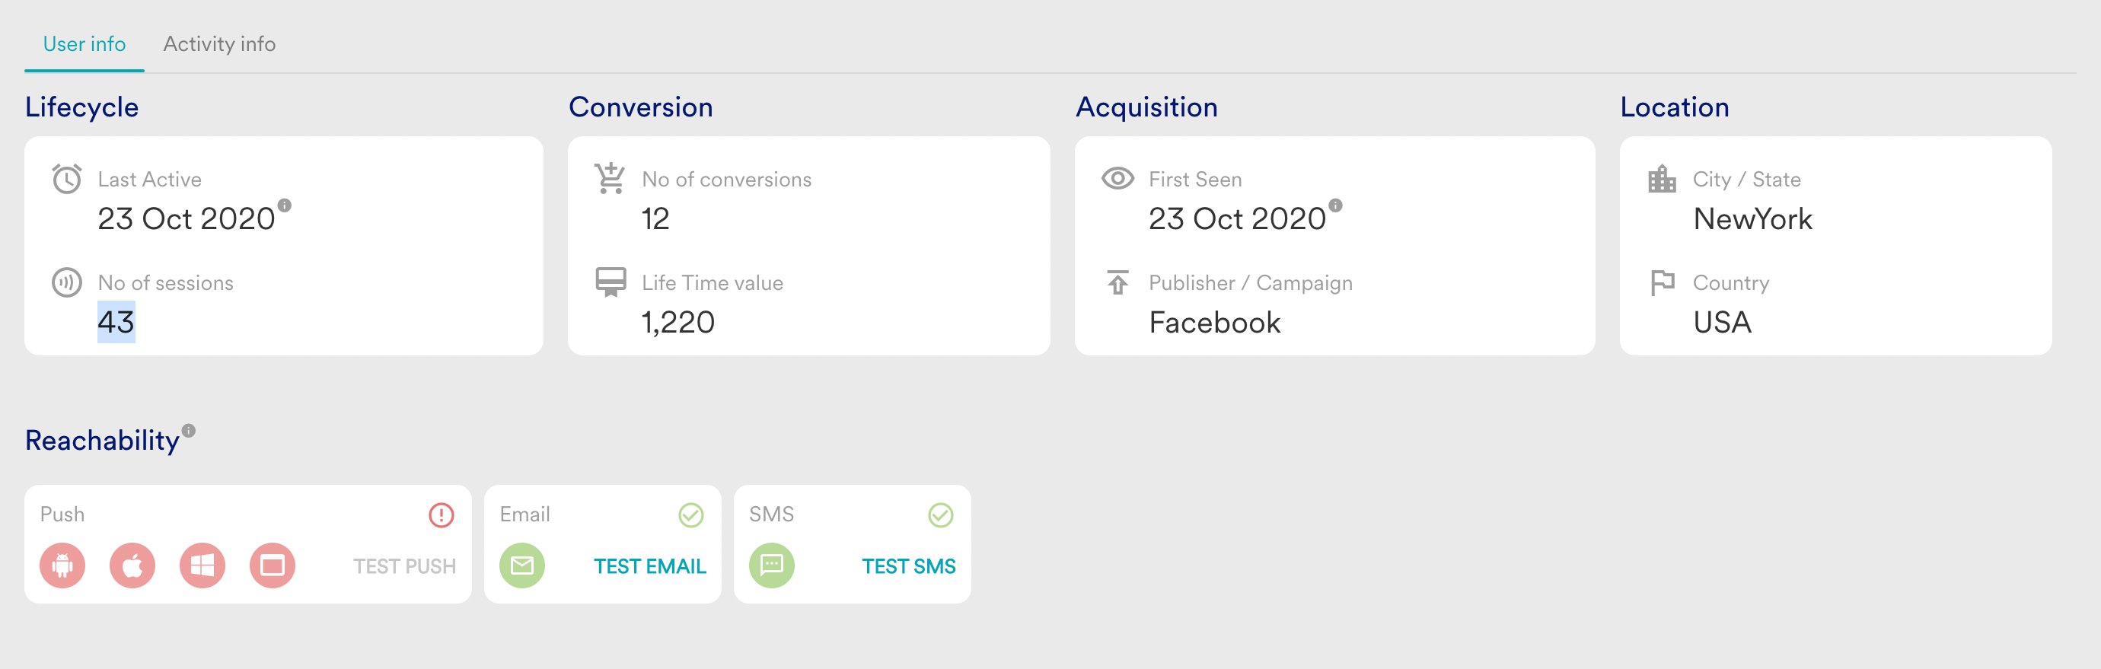The width and height of the screenshot is (2101, 669).
Task: Click the info icon next to Last Active date
Action: tap(285, 205)
